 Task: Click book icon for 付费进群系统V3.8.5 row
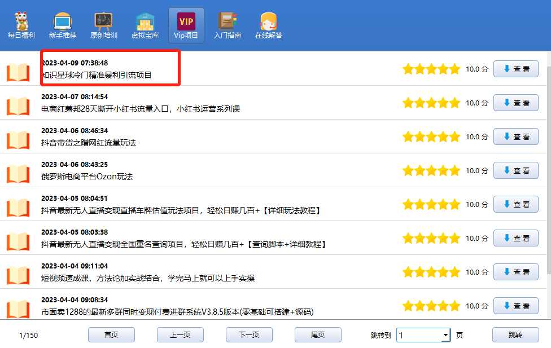point(18,309)
